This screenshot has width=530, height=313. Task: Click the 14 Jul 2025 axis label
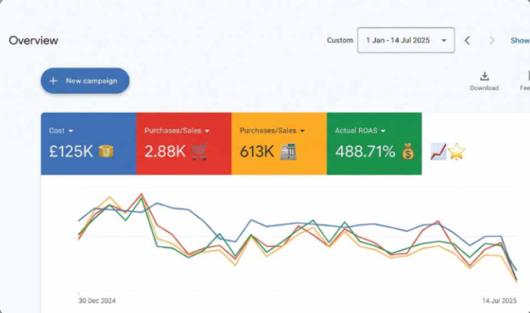click(499, 301)
